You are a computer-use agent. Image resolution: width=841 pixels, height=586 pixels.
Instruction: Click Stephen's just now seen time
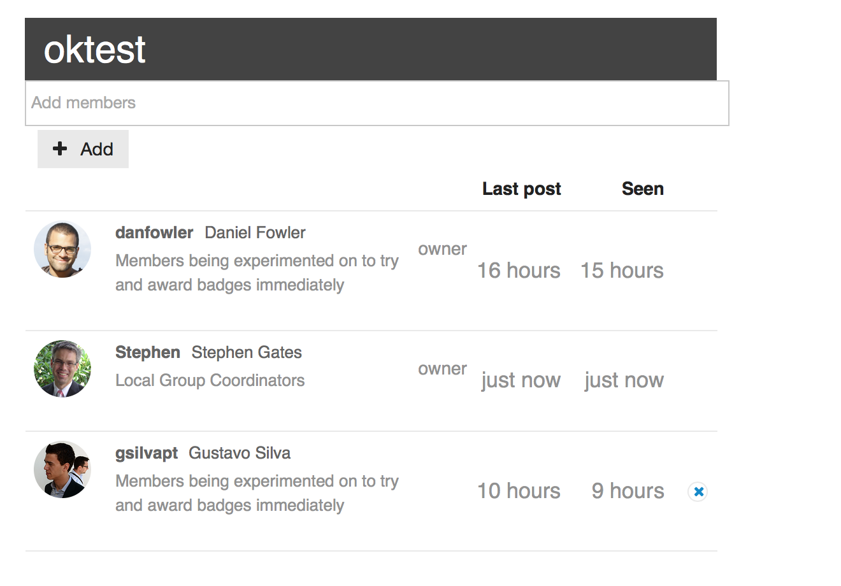click(x=624, y=380)
